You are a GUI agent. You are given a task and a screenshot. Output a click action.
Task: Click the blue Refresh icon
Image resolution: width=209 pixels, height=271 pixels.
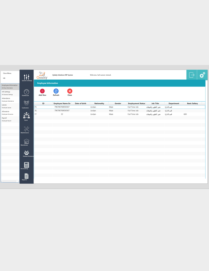[56, 91]
